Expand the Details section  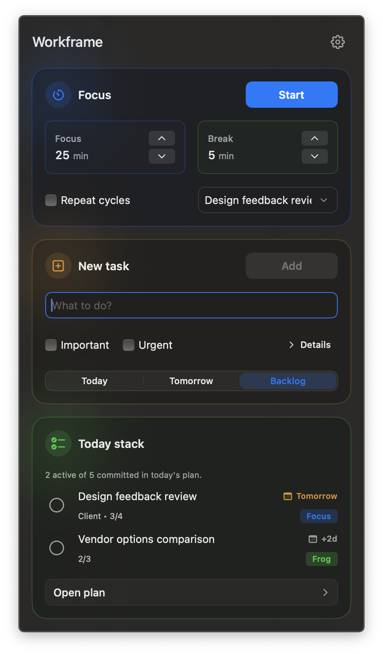310,345
